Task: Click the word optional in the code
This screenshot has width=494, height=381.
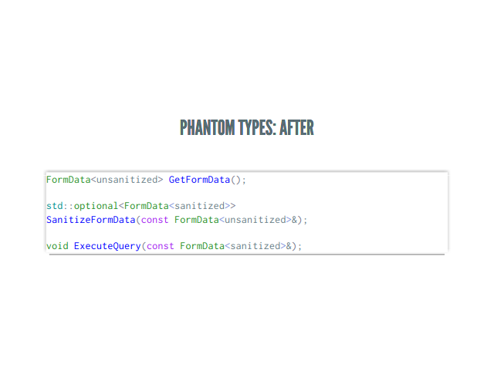Action: click(x=96, y=206)
